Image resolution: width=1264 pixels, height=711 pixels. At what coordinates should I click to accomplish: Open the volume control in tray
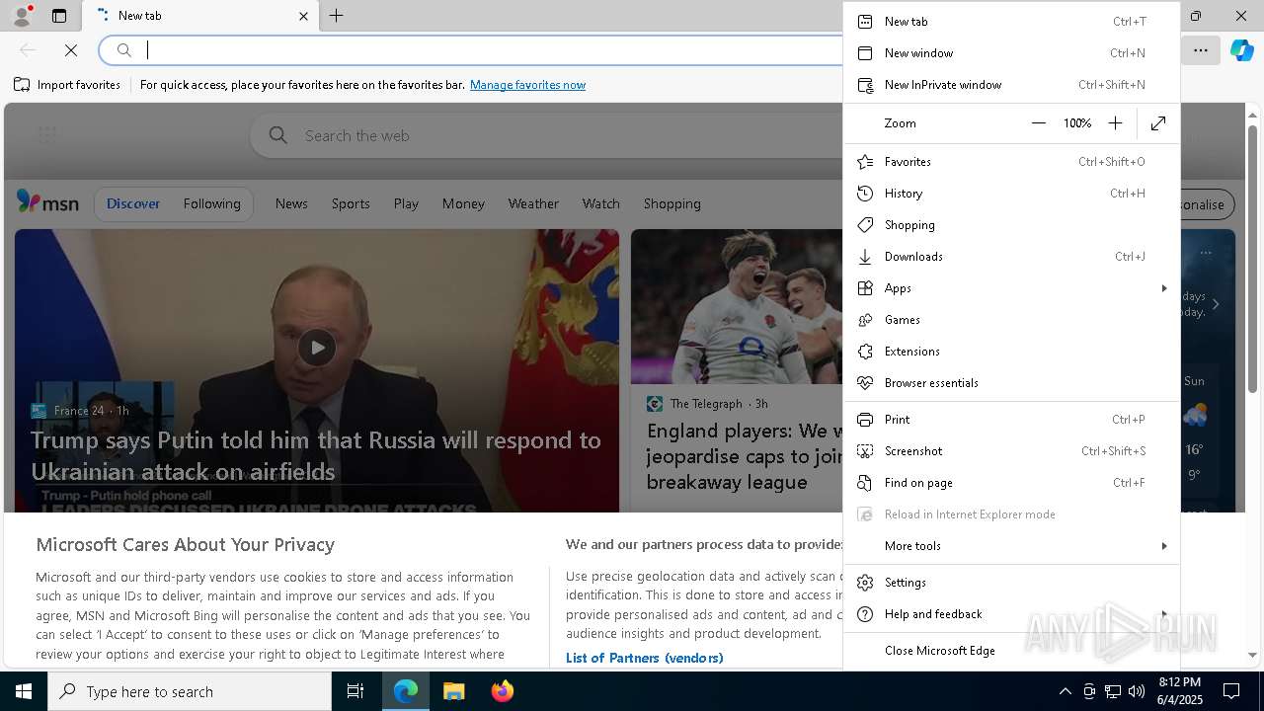click(1137, 691)
